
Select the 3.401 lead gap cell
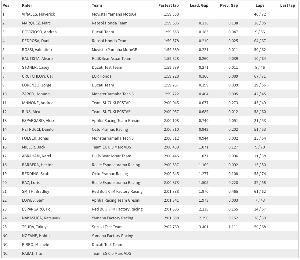tap(204, 227)
